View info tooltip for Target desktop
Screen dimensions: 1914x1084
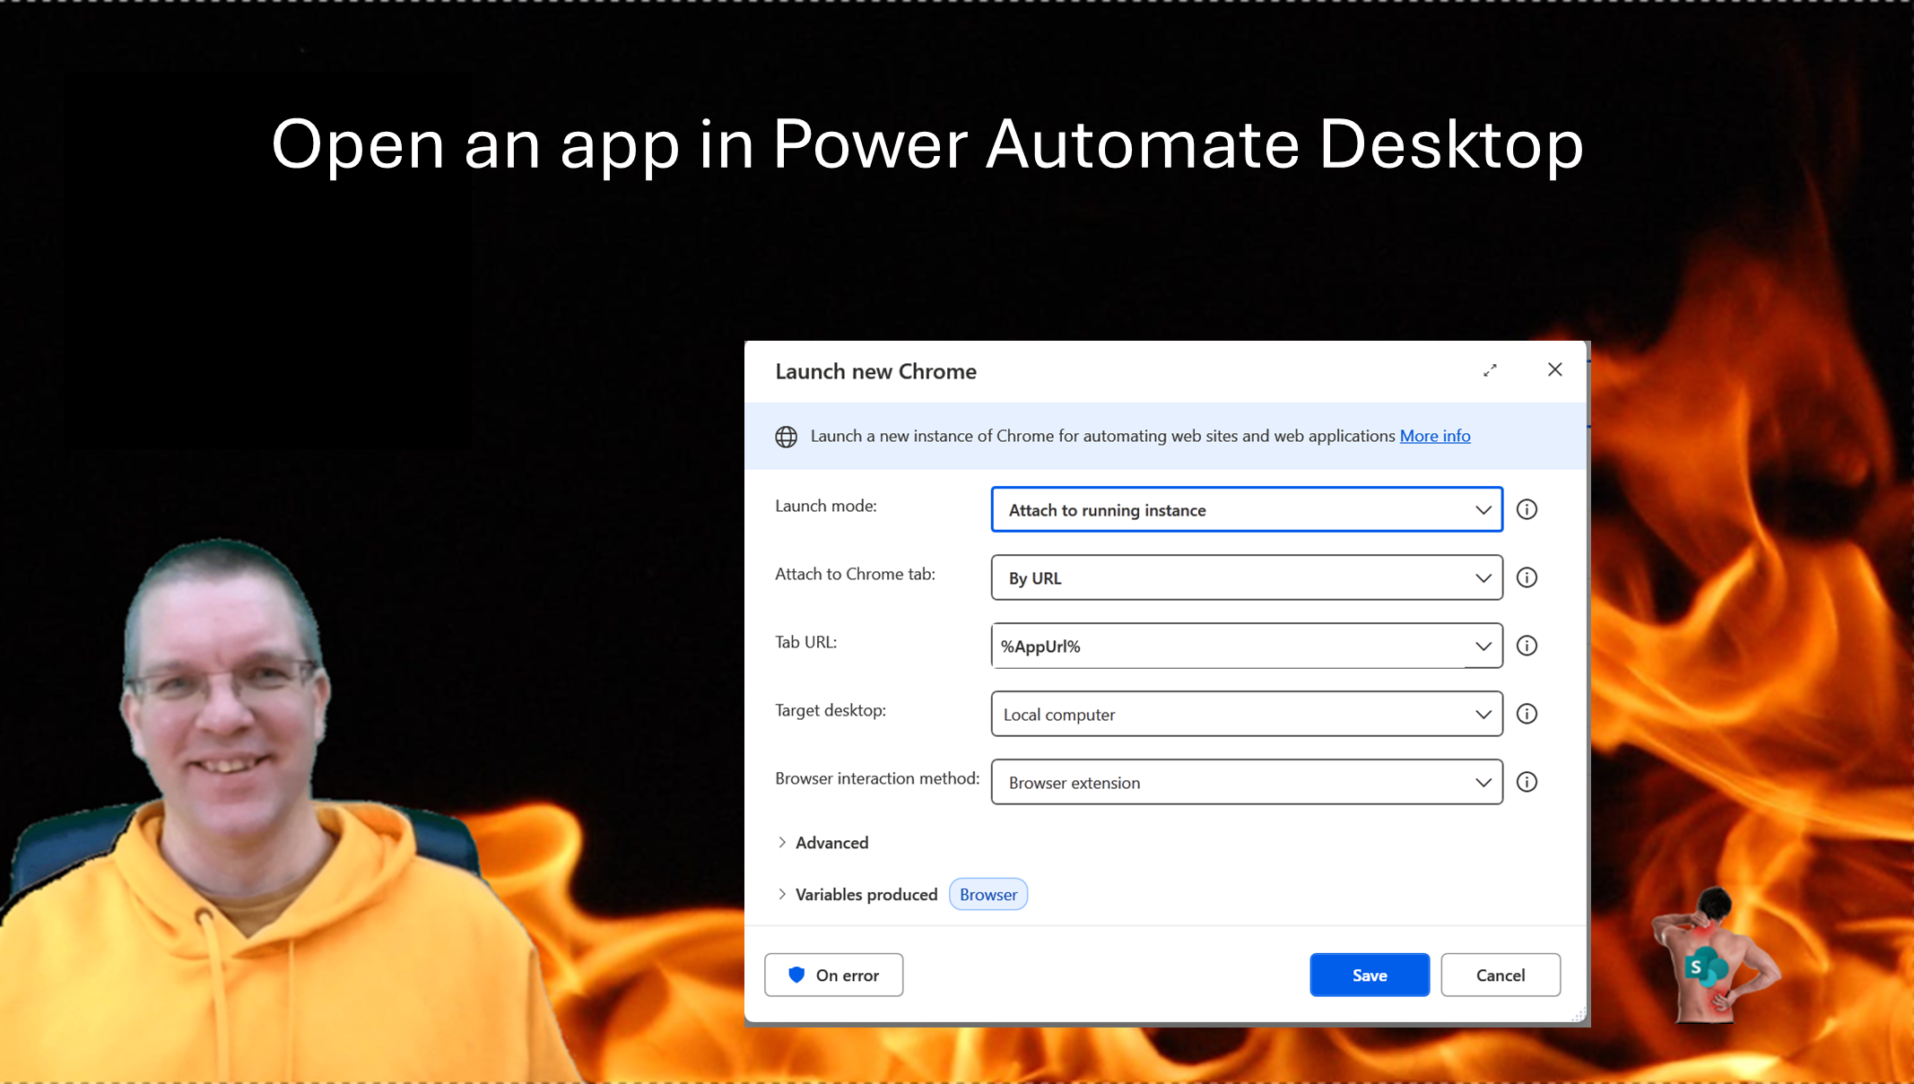click(1526, 714)
